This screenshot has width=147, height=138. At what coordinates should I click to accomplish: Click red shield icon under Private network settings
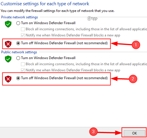tap(8, 44)
